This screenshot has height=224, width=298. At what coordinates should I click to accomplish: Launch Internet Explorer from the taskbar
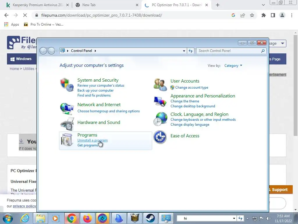tap(25, 218)
